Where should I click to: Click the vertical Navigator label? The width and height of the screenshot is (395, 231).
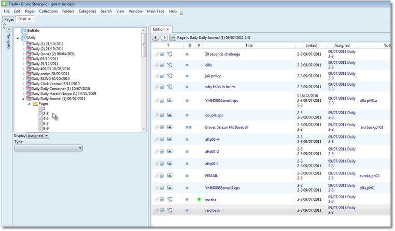pos(9,41)
